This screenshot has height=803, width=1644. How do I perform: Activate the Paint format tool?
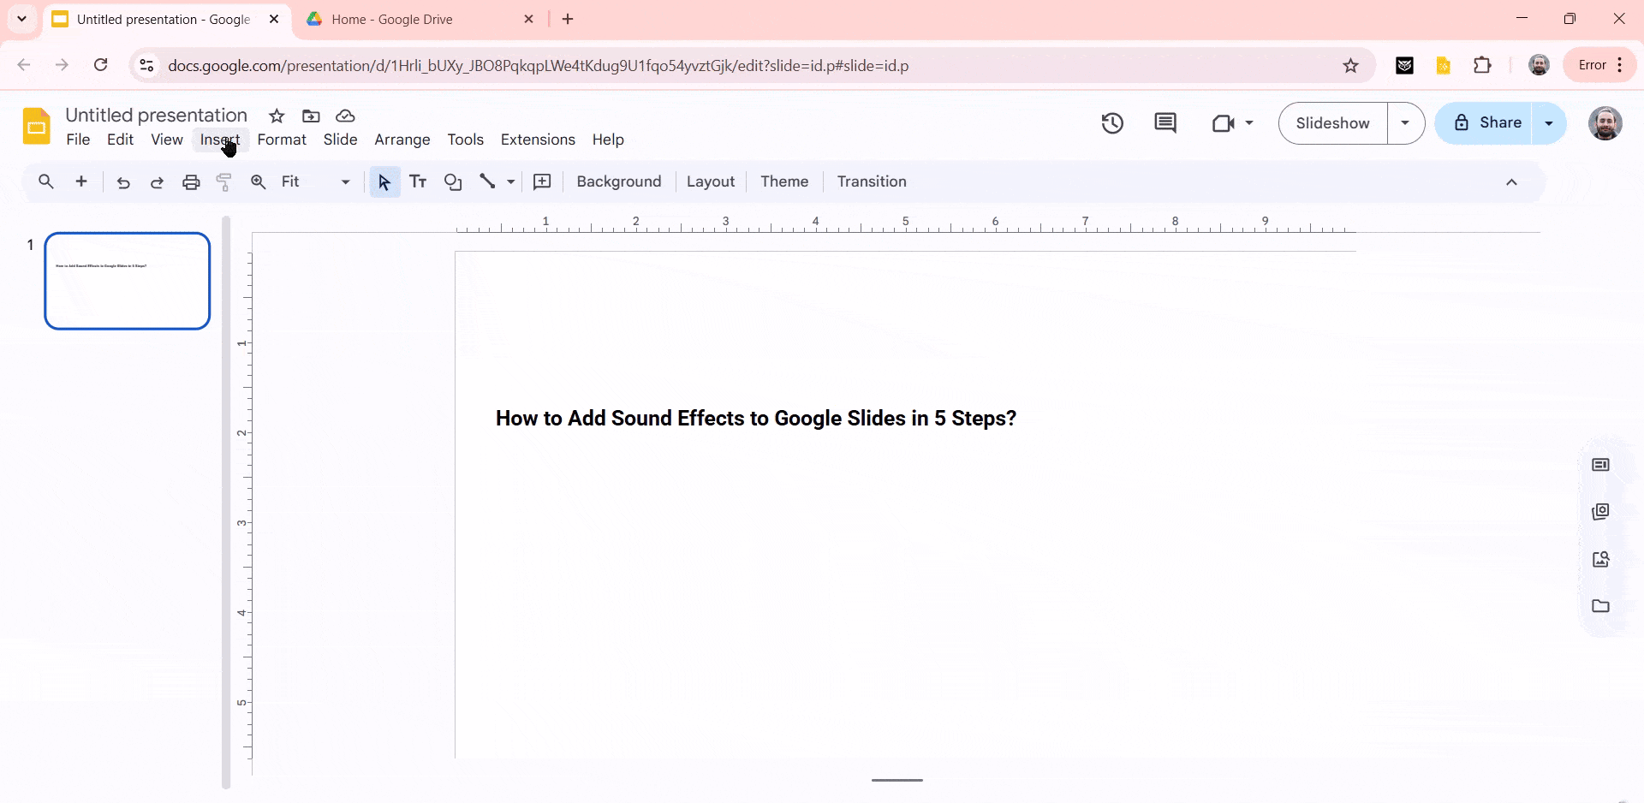[x=223, y=181]
